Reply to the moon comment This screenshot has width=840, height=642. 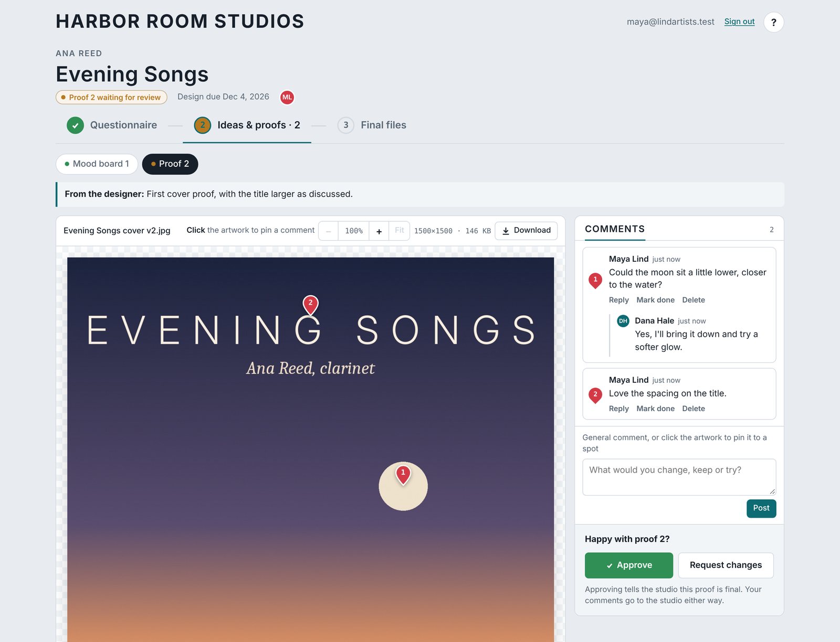618,300
